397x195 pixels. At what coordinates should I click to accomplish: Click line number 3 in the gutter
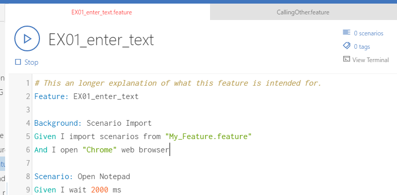coord(28,110)
